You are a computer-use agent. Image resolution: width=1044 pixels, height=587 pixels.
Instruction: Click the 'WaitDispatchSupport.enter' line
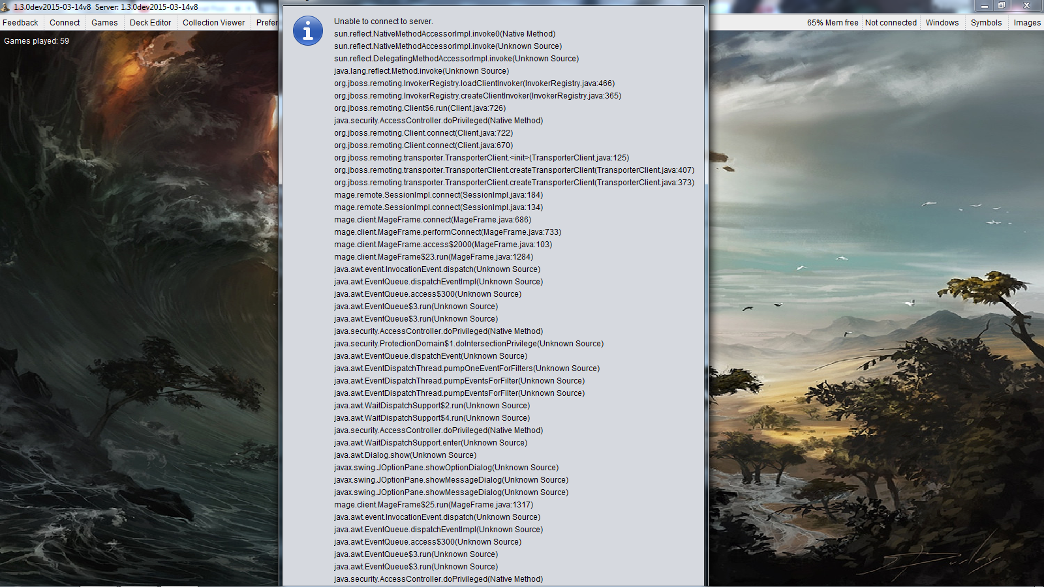click(431, 443)
